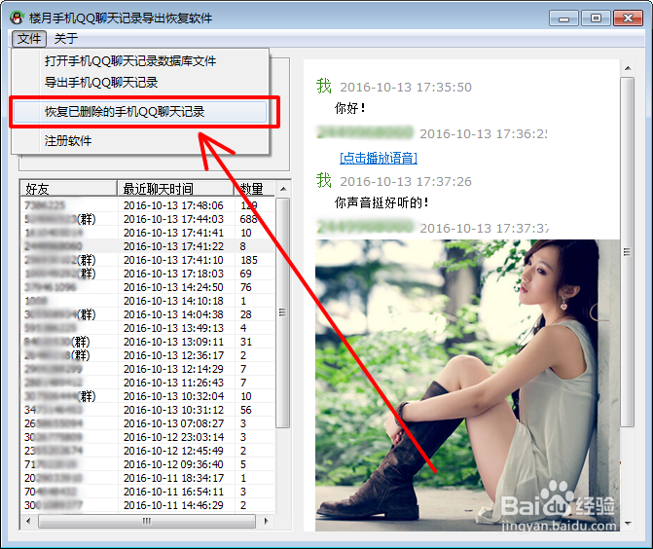The width and height of the screenshot is (653, 549).
Task: Sort by 最近聊天时间 column header
Action: click(x=175, y=189)
